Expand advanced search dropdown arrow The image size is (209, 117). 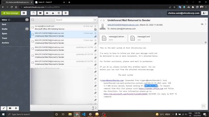pyautogui.click(x=95, y=20)
